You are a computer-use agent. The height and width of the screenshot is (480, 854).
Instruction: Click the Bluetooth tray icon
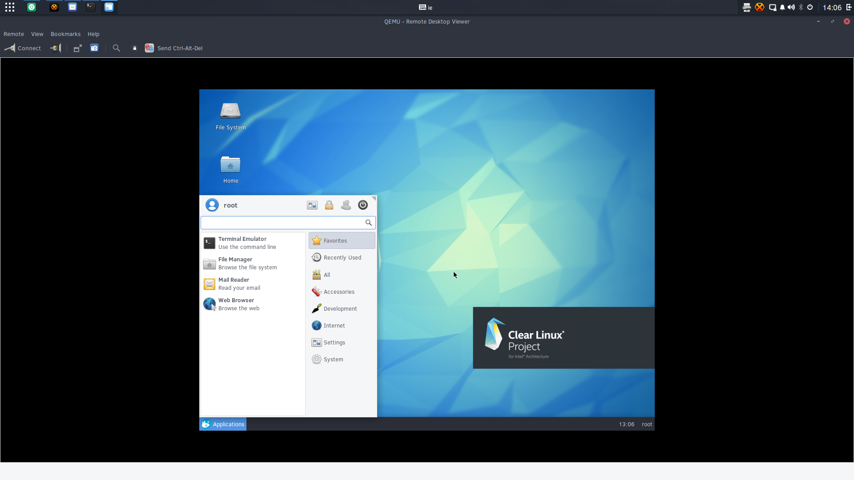(801, 7)
